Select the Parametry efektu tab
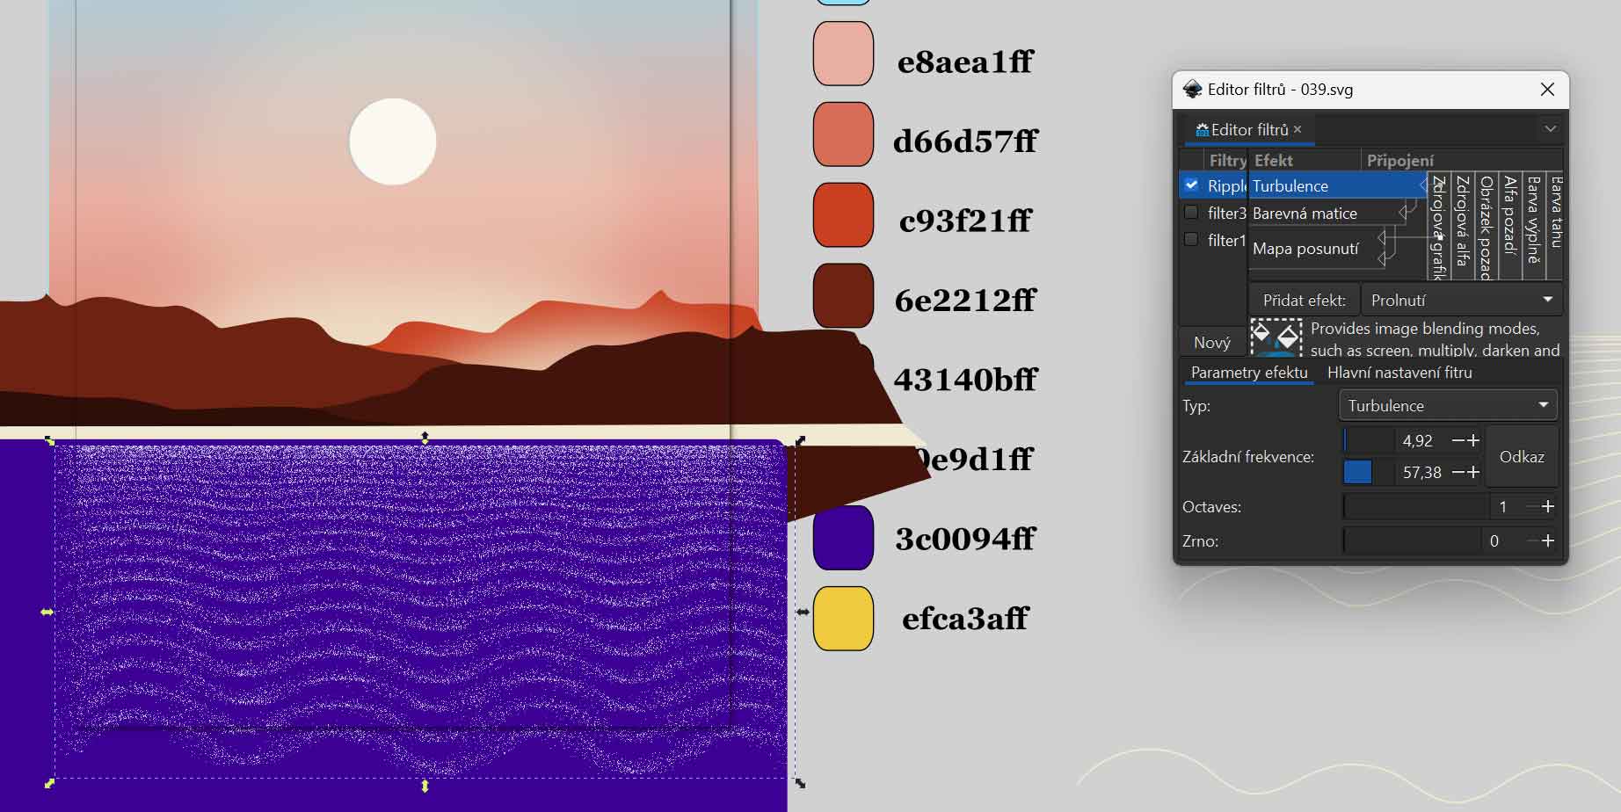This screenshot has width=1621, height=812. [x=1249, y=373]
